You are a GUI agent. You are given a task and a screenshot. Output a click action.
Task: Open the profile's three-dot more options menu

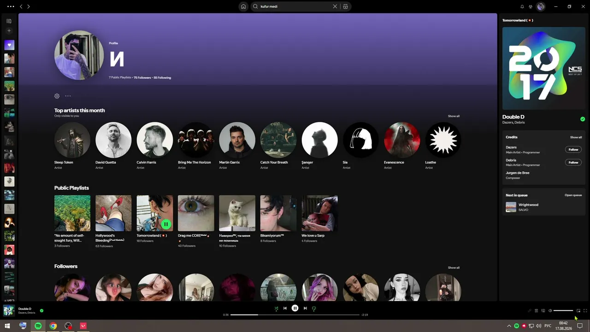click(x=68, y=96)
